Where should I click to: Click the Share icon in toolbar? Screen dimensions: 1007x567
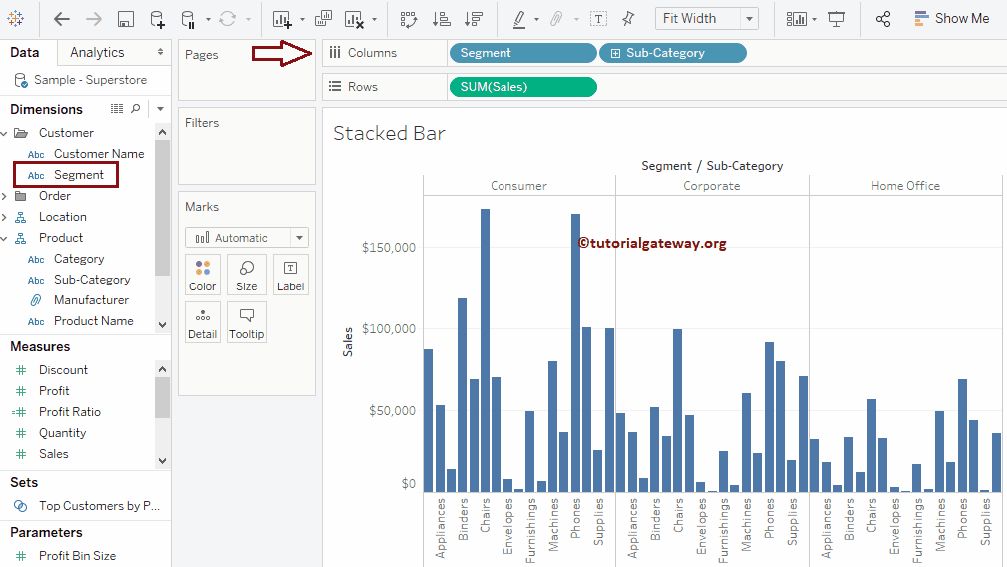[883, 19]
